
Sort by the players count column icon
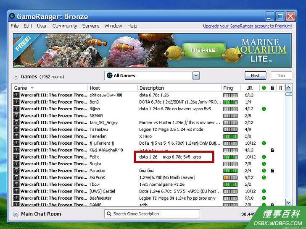click(x=250, y=88)
